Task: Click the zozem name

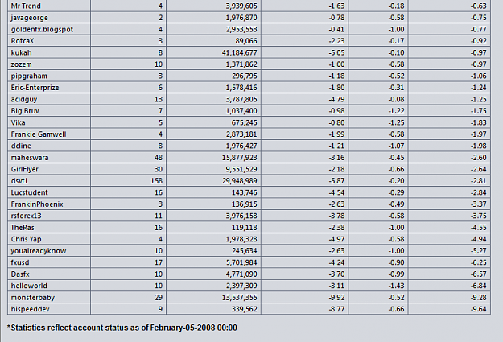Action: (21, 64)
